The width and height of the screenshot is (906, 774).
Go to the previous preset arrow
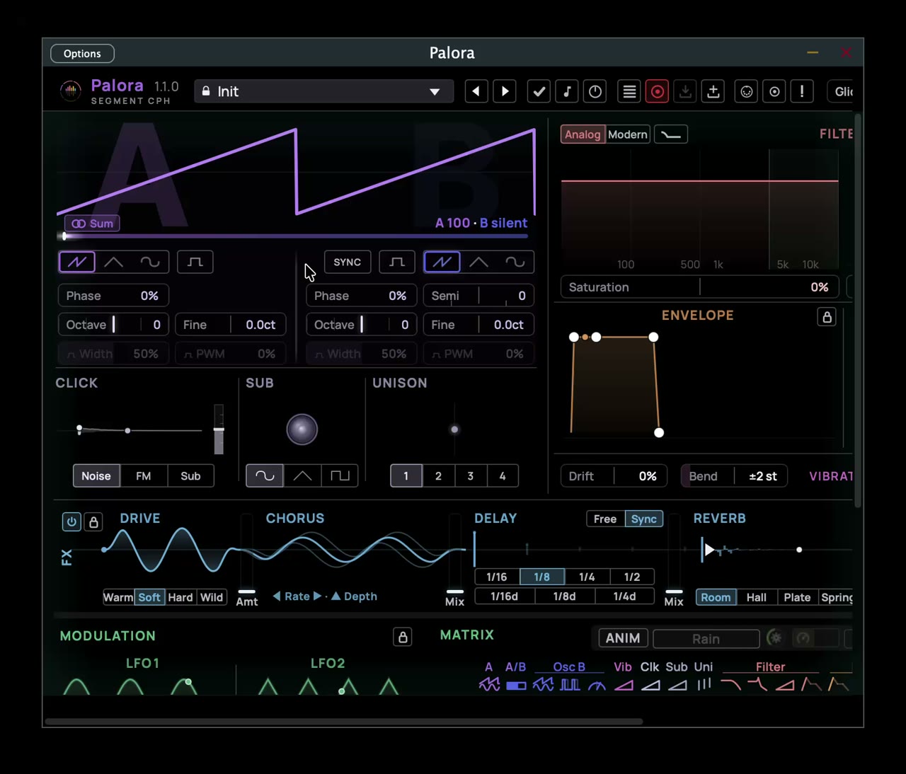coord(476,91)
